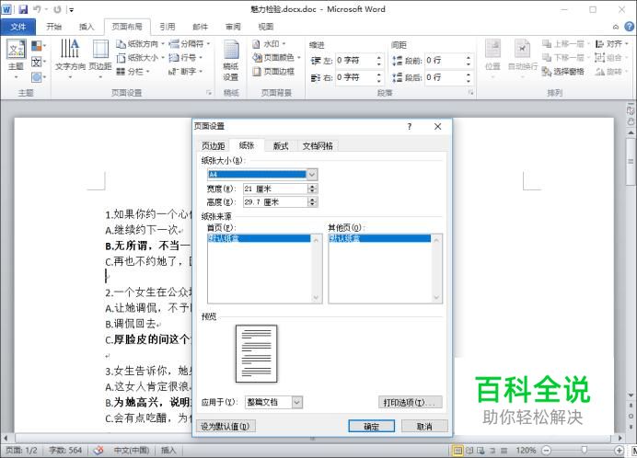Select 默认纸盒 in the 首页 list
Viewport: 637px width, 458px height.
coord(259,238)
